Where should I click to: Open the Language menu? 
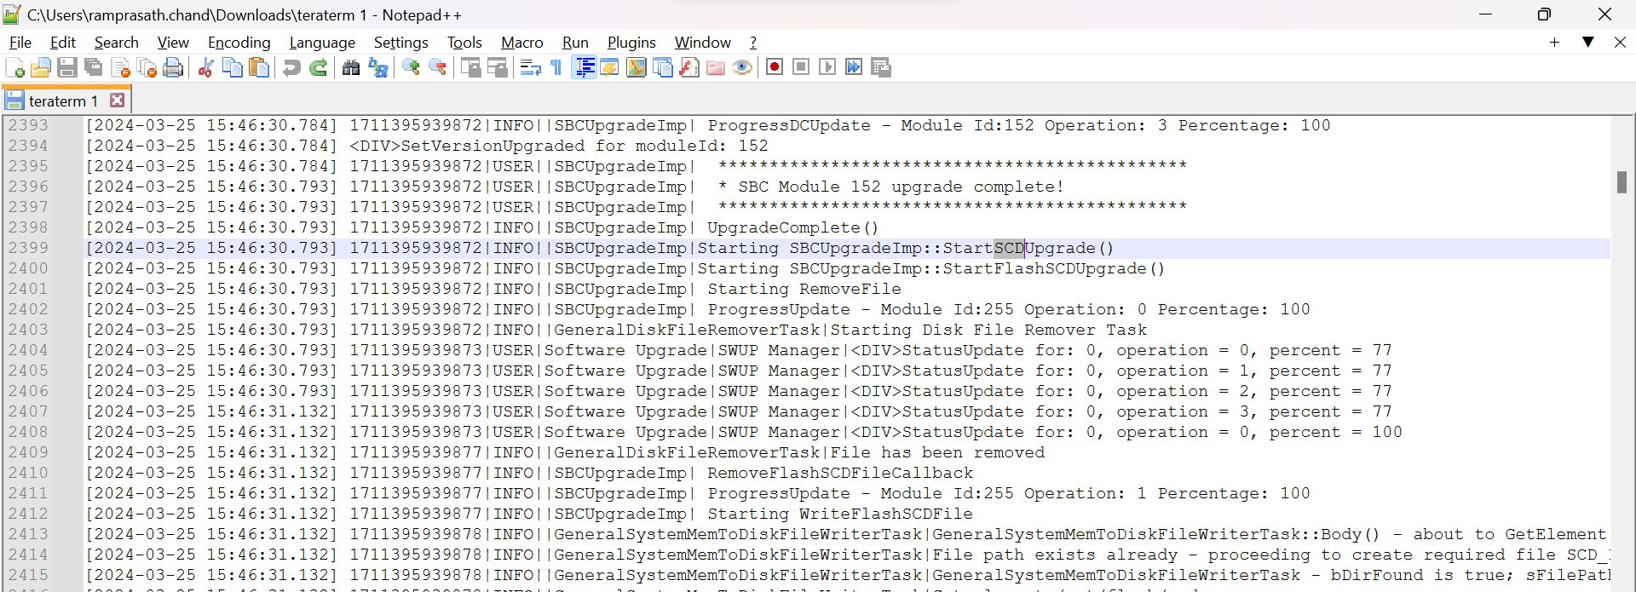(x=322, y=43)
